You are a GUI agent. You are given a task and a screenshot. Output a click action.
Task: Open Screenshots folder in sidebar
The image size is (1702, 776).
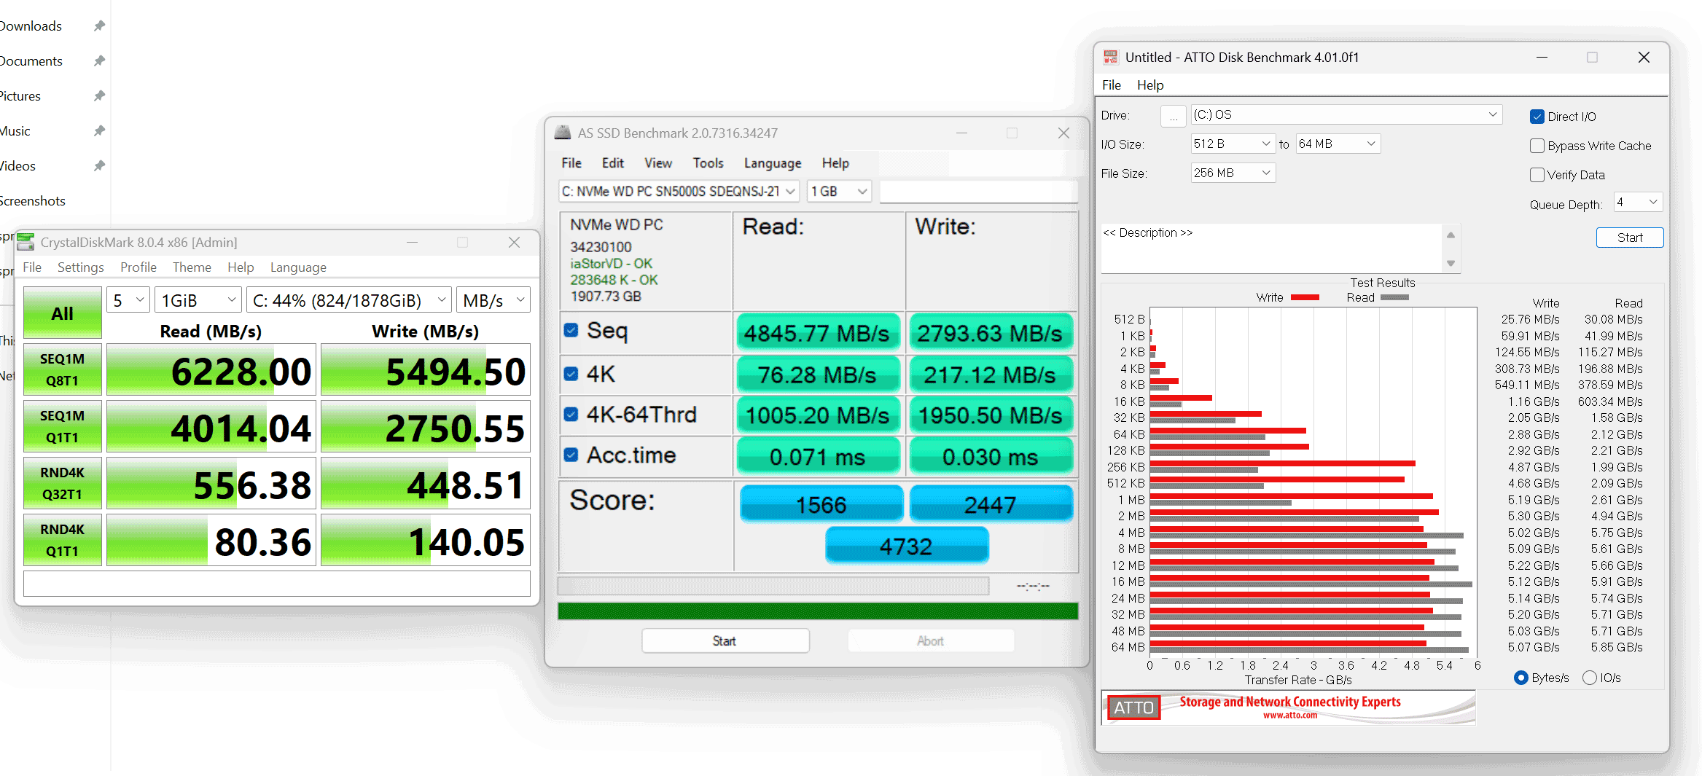click(x=32, y=200)
